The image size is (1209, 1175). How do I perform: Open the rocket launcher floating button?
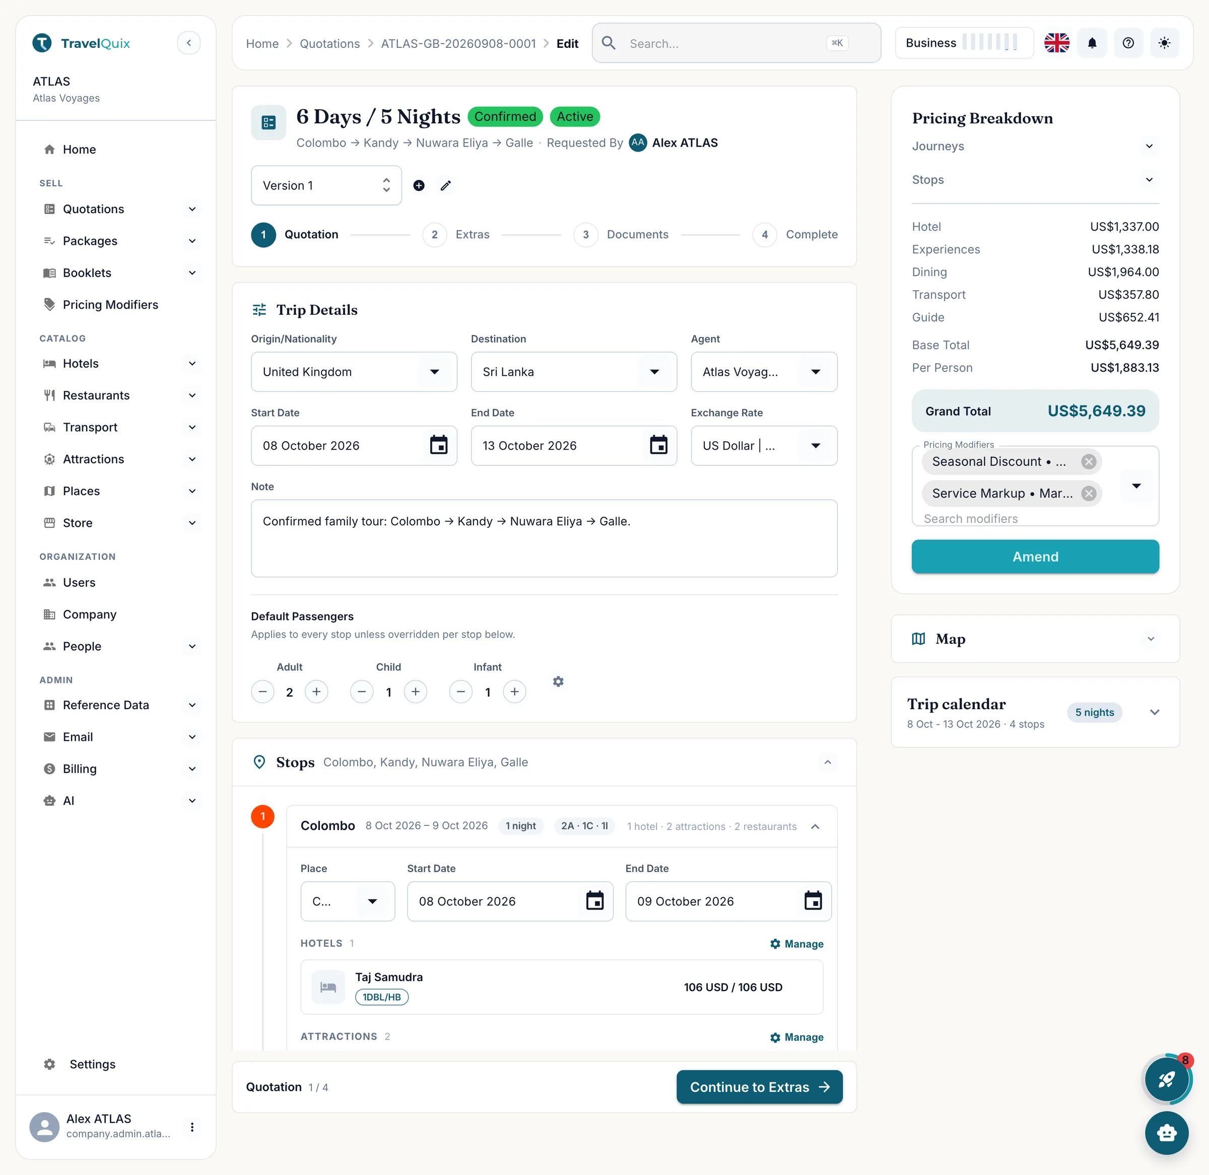(x=1166, y=1079)
